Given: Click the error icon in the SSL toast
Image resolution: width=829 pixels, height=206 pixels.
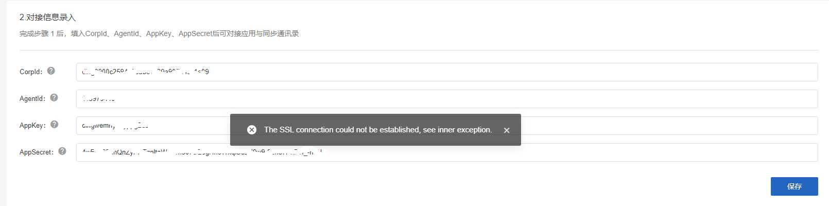Looking at the screenshot, I should (x=252, y=130).
